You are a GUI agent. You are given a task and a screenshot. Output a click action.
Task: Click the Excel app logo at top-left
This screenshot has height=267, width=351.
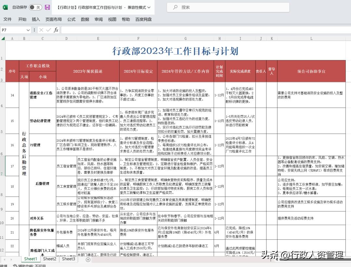[5, 7]
